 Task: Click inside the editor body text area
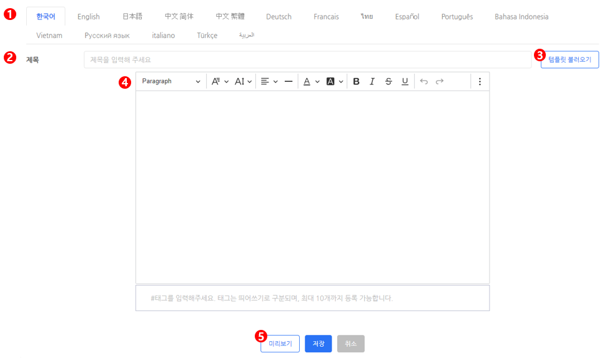tap(312, 187)
